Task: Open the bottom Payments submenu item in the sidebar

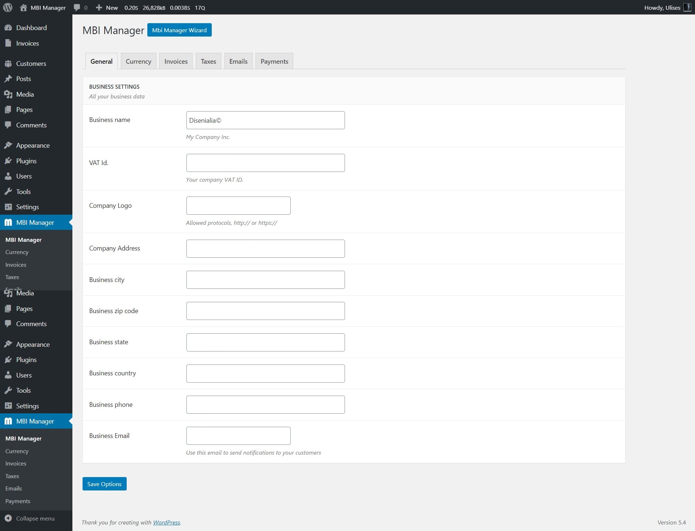Action: pos(18,501)
